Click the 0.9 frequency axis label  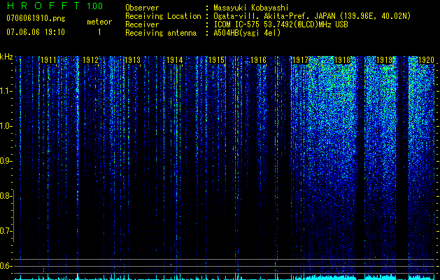(5, 161)
